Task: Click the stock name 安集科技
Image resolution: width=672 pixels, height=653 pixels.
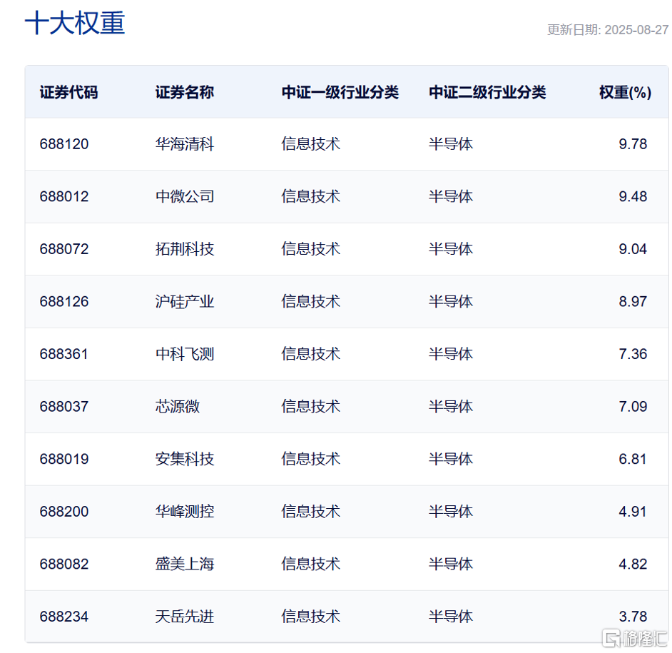Action: pos(185,459)
